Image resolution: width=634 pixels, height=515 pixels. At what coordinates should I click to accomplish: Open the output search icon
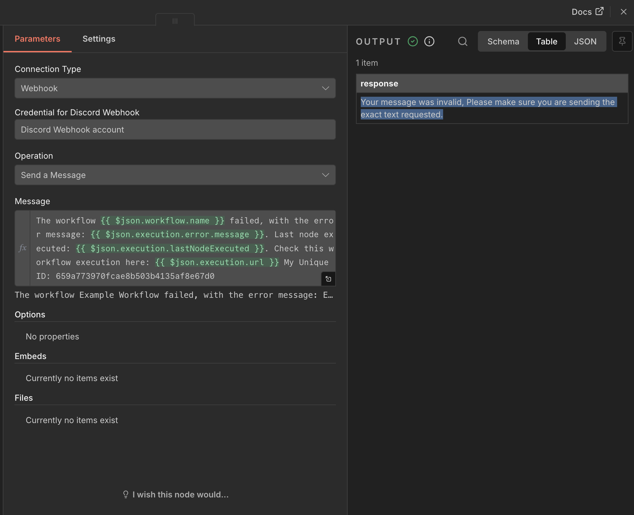(462, 41)
